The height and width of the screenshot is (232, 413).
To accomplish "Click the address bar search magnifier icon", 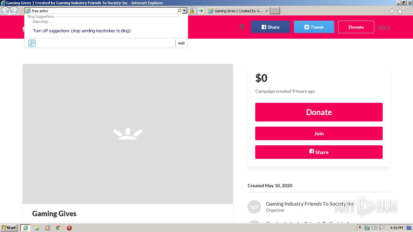I will point(179,11).
